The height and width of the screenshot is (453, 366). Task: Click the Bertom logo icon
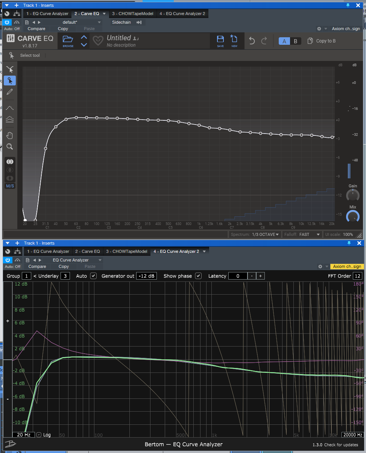[11, 444]
